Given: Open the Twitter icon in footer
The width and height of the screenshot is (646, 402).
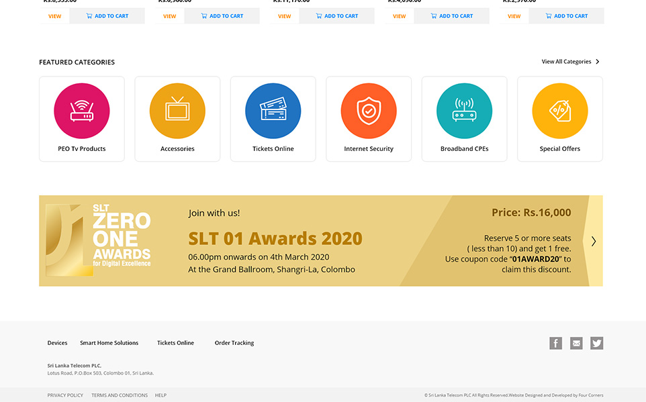Looking at the screenshot, I should [x=597, y=344].
